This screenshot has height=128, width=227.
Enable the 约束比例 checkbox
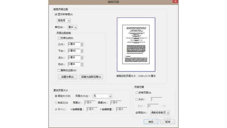(59, 38)
